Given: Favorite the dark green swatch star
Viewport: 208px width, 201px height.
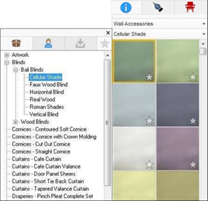Looking at the screenshot, I should [149, 77].
